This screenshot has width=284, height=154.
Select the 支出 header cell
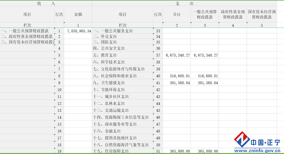click(x=184, y=3)
